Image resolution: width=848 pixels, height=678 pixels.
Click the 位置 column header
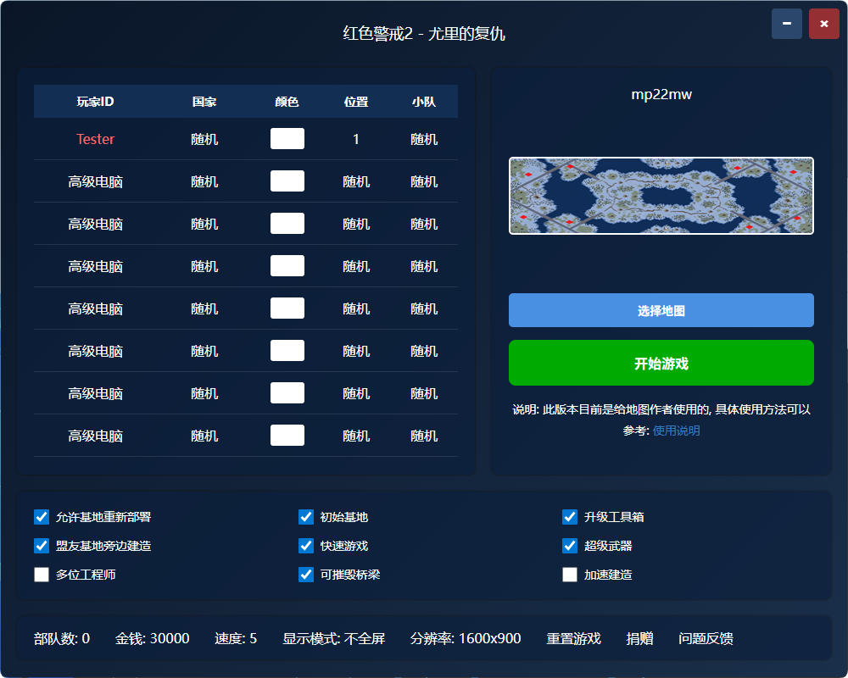pos(356,102)
